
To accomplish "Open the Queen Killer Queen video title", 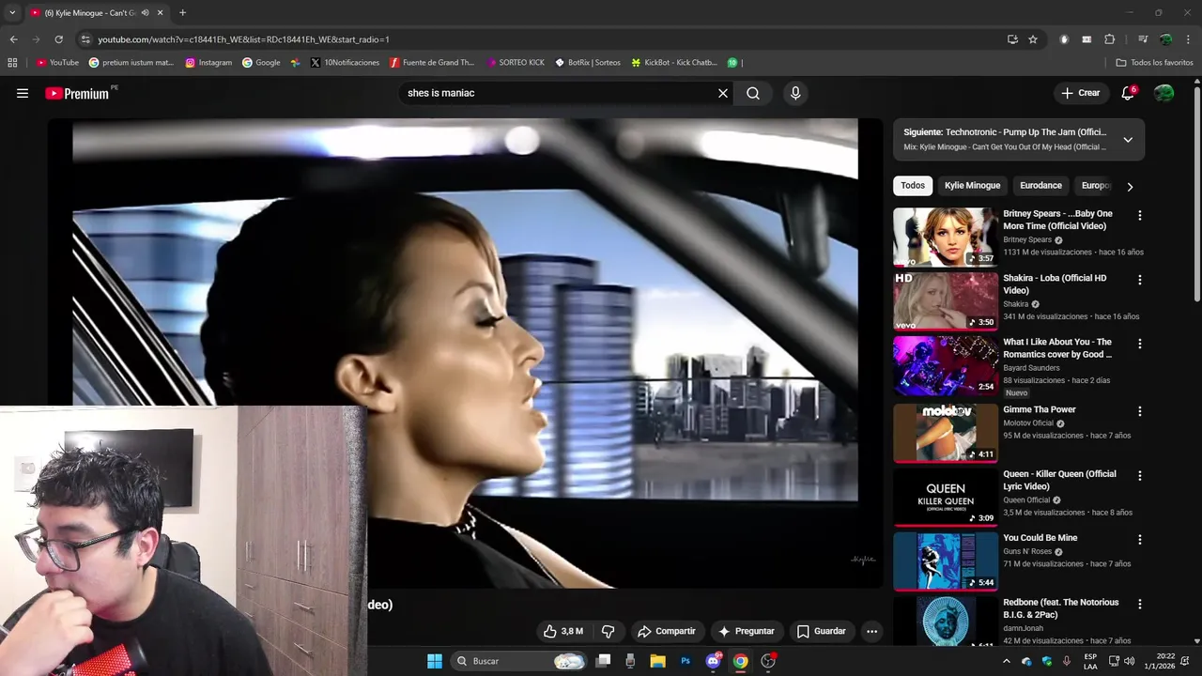I will pos(1059,480).
